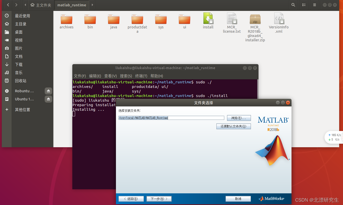The height and width of the screenshot is (205, 343).
Task: Click the installation folder path field
Action: [171, 118]
